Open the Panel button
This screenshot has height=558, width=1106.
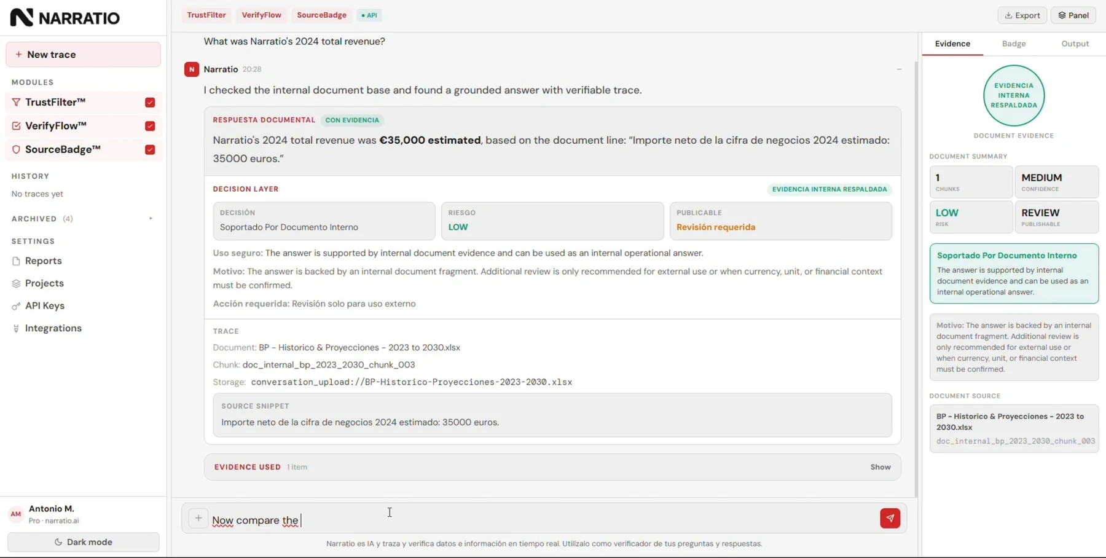pos(1073,15)
